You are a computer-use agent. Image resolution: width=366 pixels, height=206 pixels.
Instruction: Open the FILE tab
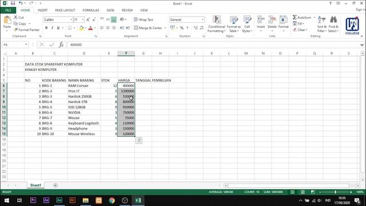8,10
